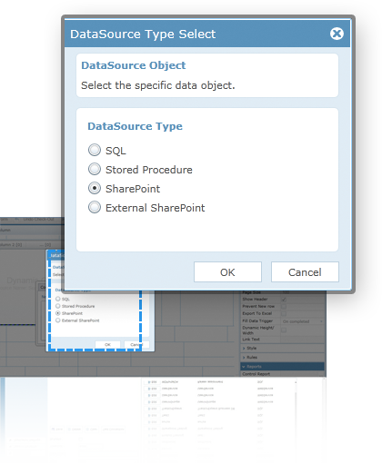
Task: Click OK in the small background dialog
Action: pyautogui.click(x=107, y=344)
